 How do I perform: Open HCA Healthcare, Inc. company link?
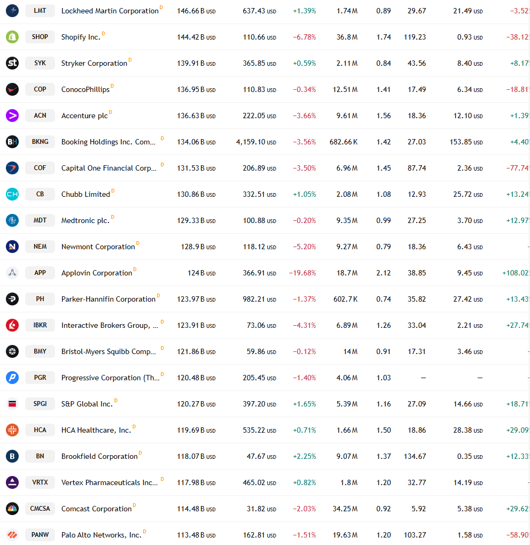tap(96, 431)
